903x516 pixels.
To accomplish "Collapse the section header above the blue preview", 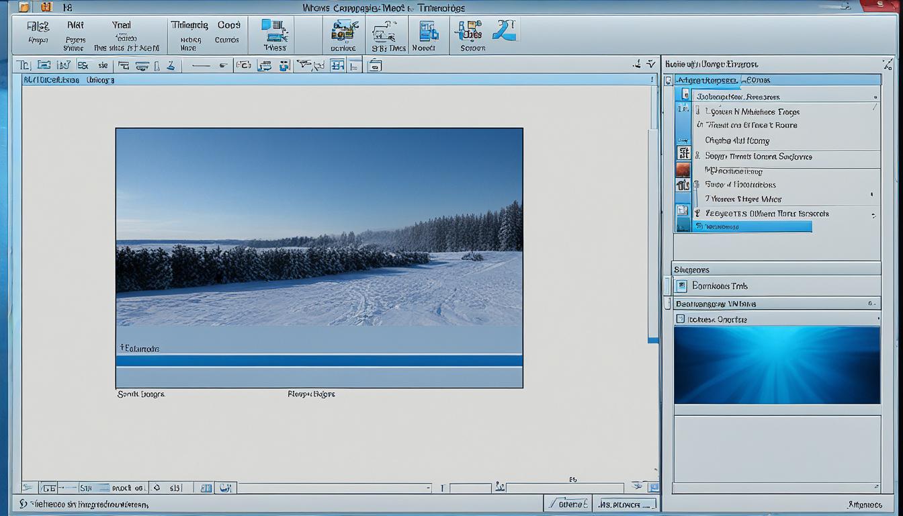I will pyautogui.click(x=777, y=304).
